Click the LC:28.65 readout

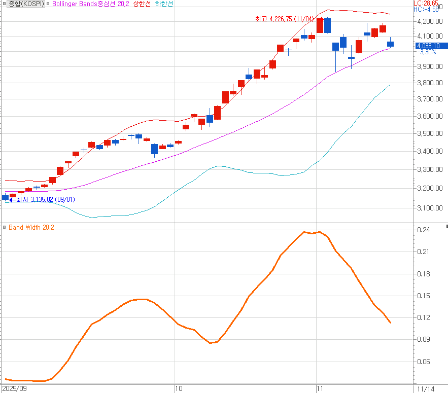click(426, 3)
